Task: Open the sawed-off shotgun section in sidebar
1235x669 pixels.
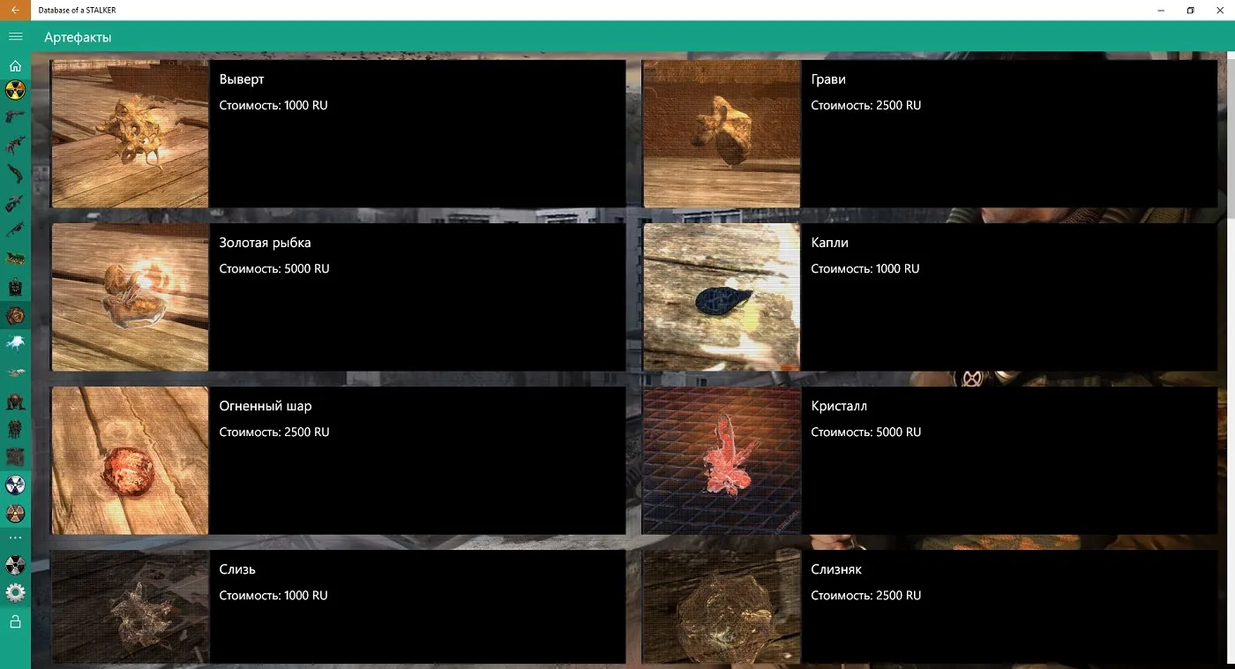Action: (15, 173)
